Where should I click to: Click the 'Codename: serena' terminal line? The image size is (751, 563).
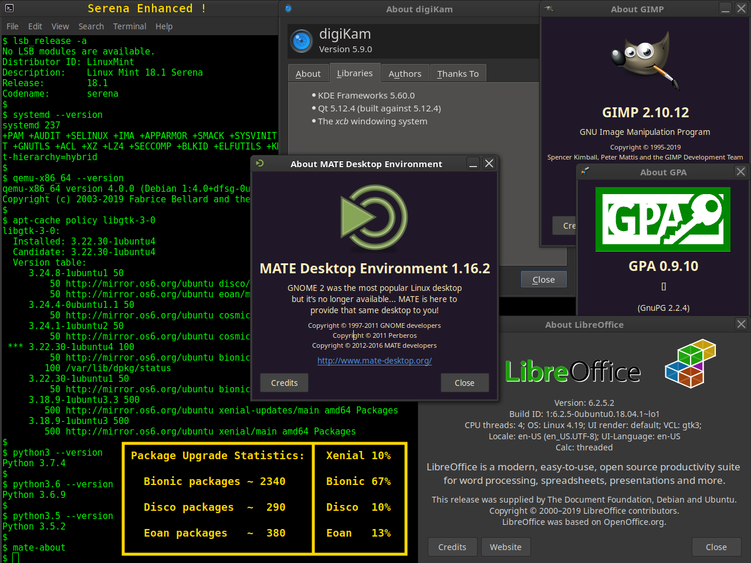tap(60, 94)
